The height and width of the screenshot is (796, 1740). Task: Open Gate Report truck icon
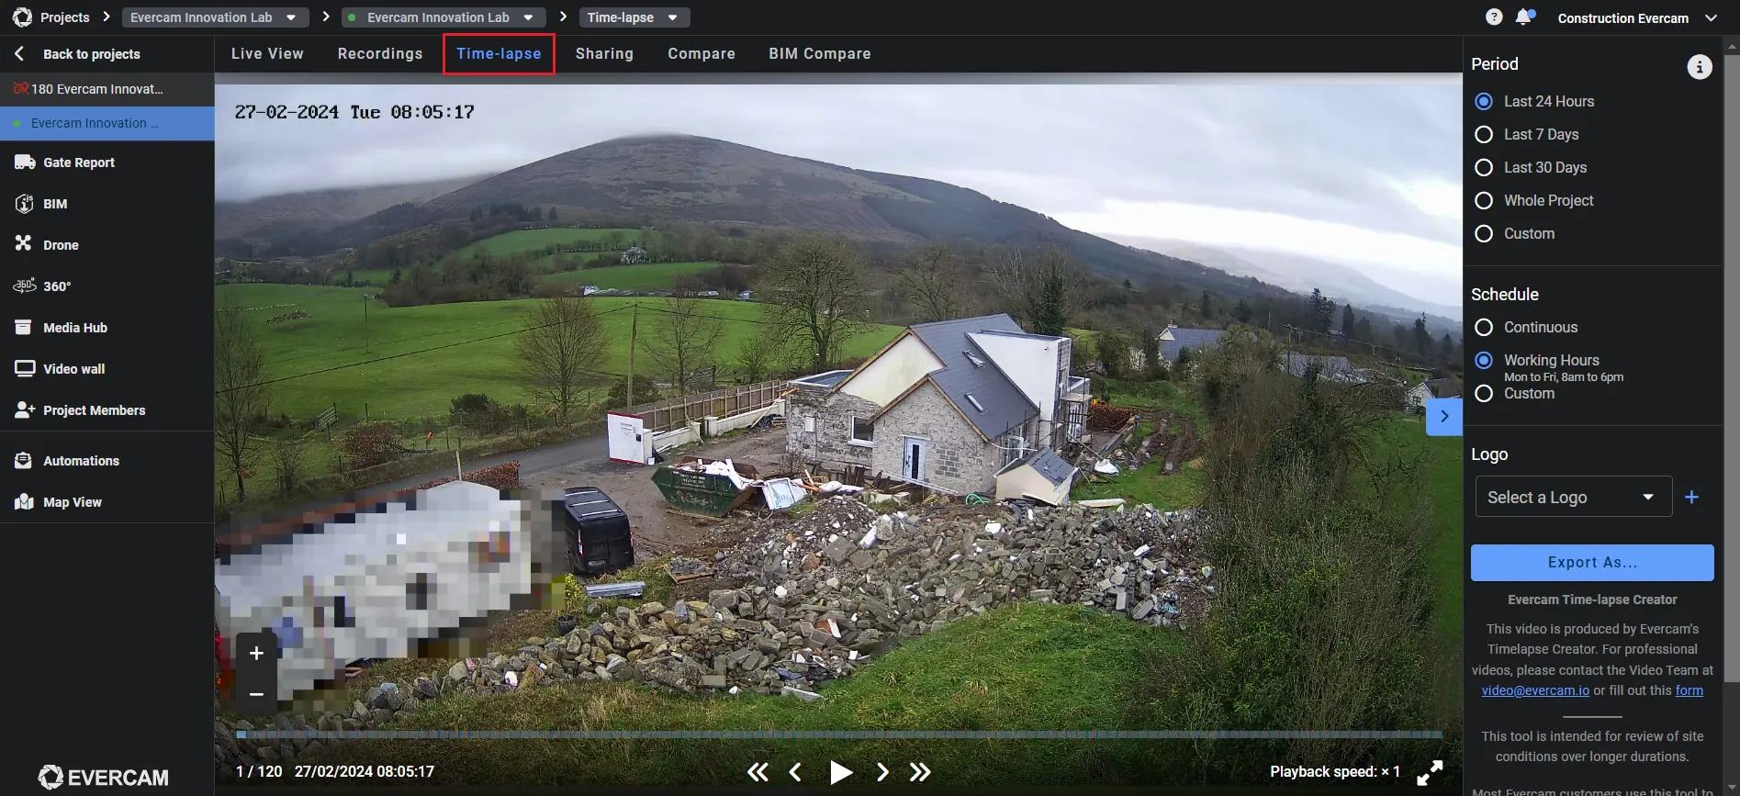25,163
